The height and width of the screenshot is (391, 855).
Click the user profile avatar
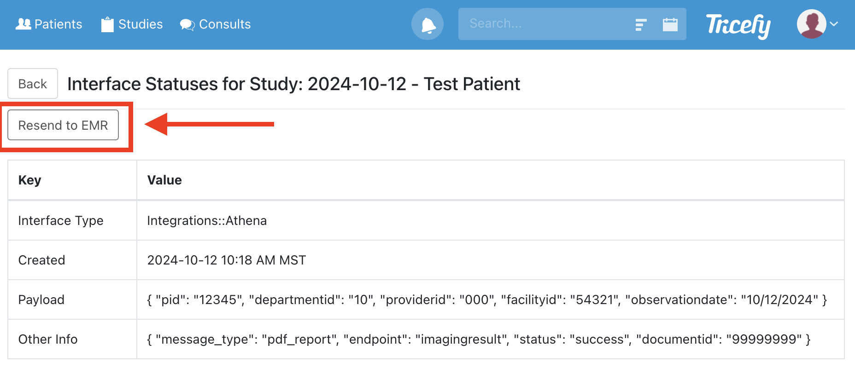[811, 24]
